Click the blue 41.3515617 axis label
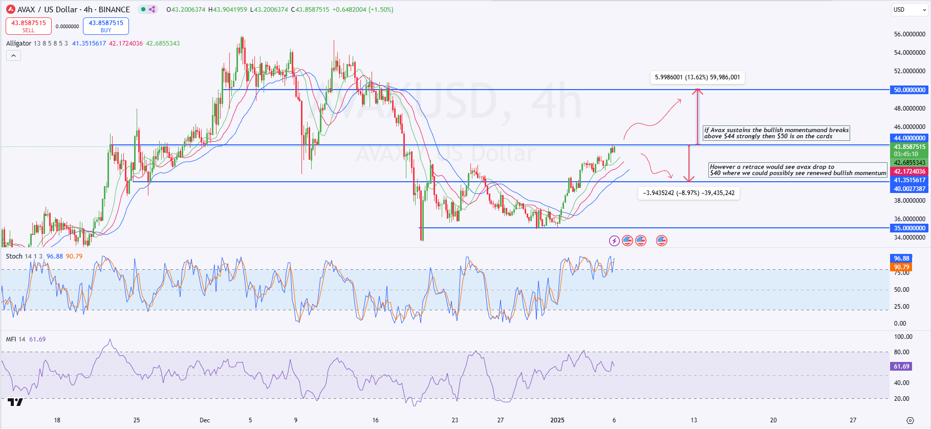This screenshot has height=429, width=931. pyautogui.click(x=910, y=180)
